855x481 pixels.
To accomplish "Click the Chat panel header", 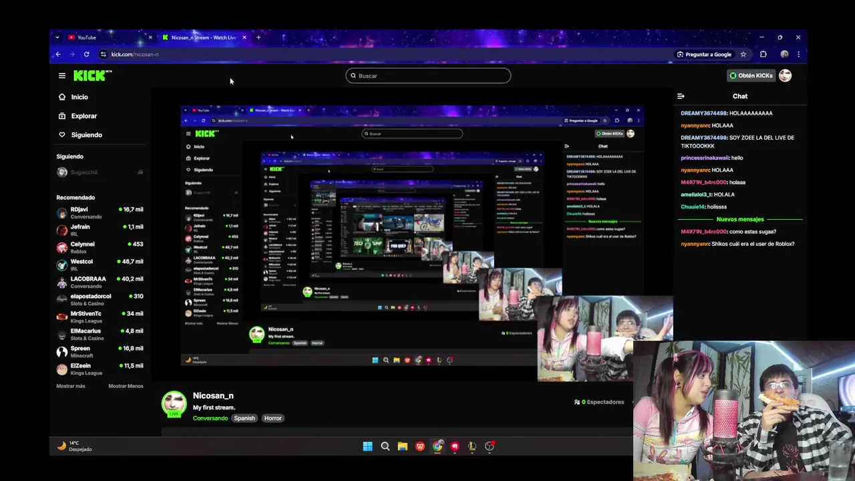I will point(739,96).
